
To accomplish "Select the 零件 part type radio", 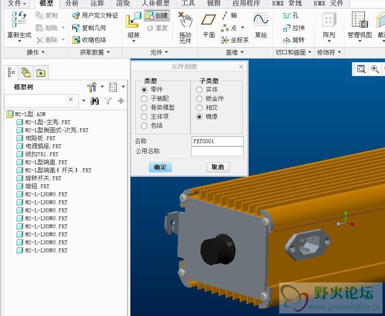I will pyautogui.click(x=144, y=90).
